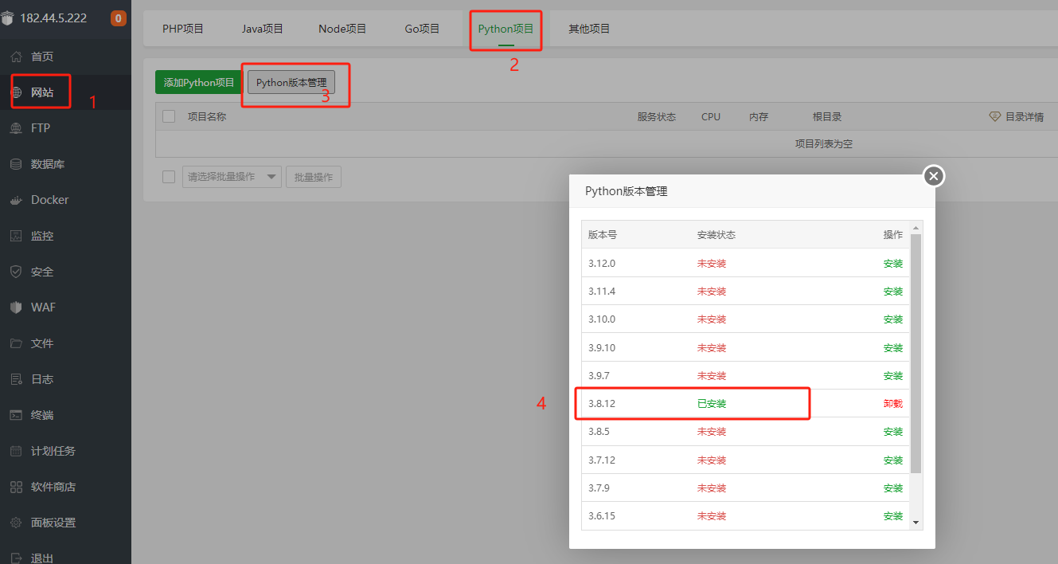Install Python version 3.9.10

click(893, 348)
